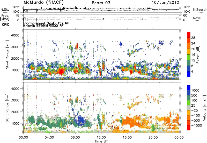Click the 'Beam 03' label
Image resolution: width=207 pixels, height=143 pixels.
coord(101,3)
